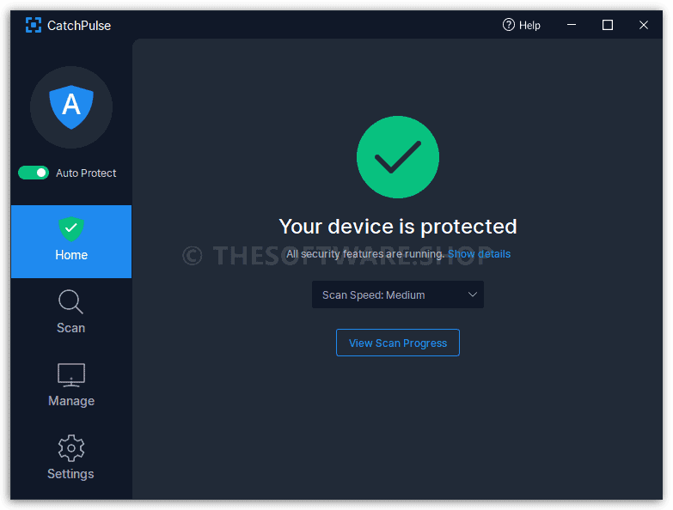673x510 pixels.
Task: Click the magnifying glass Scan icon
Action: click(x=70, y=302)
